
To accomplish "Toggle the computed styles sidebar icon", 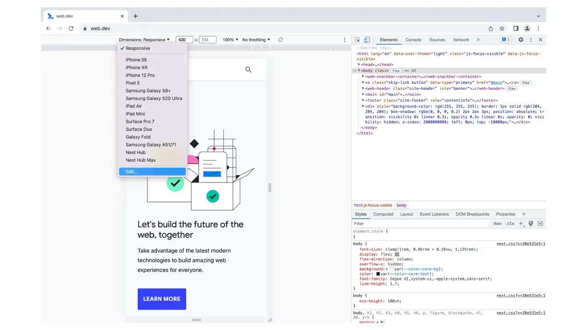I will [x=540, y=224].
